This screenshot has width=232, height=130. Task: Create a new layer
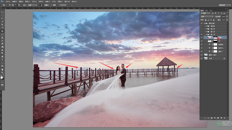point(221,118)
